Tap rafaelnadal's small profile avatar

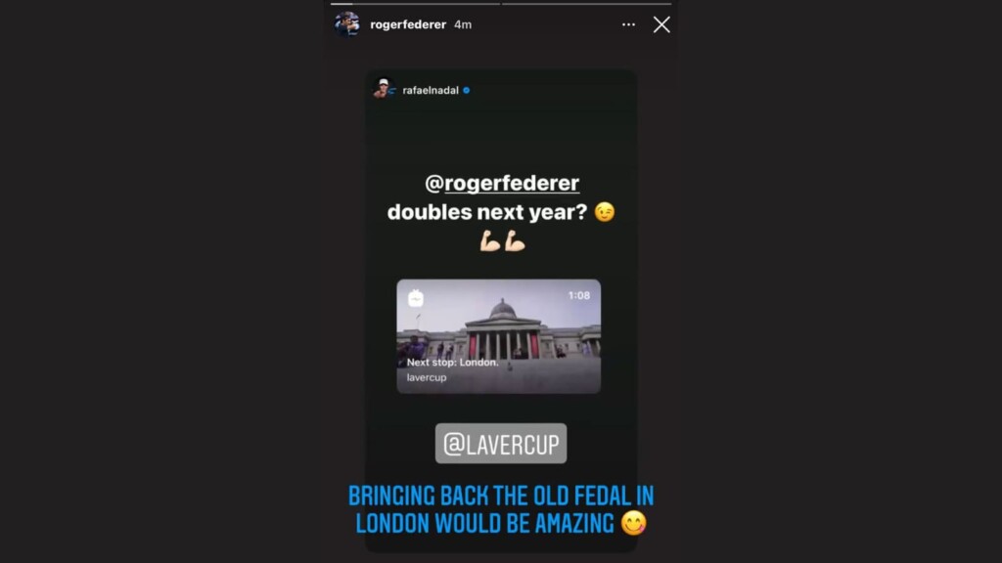(x=384, y=89)
